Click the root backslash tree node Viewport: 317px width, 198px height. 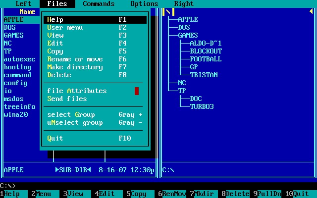tap(168, 11)
